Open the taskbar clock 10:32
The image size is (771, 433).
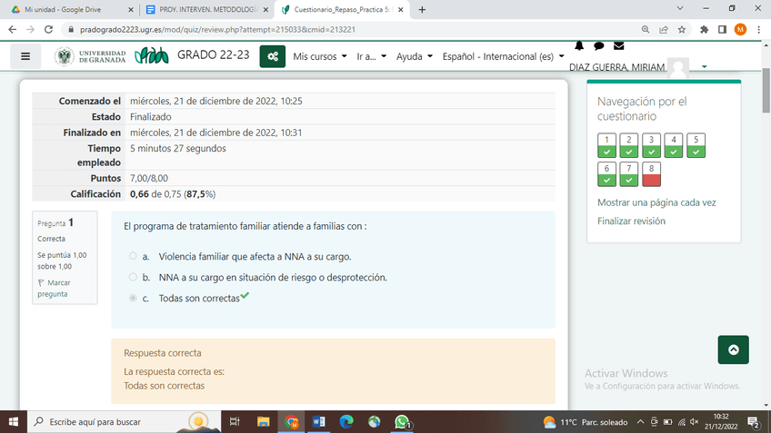coord(721,422)
